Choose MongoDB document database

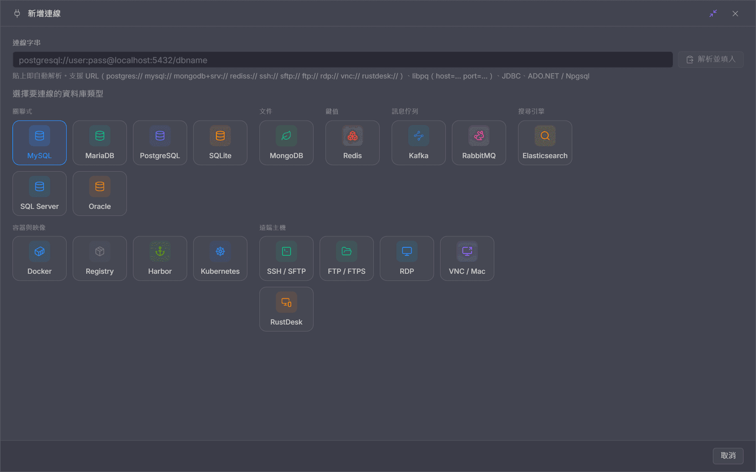[x=286, y=143]
